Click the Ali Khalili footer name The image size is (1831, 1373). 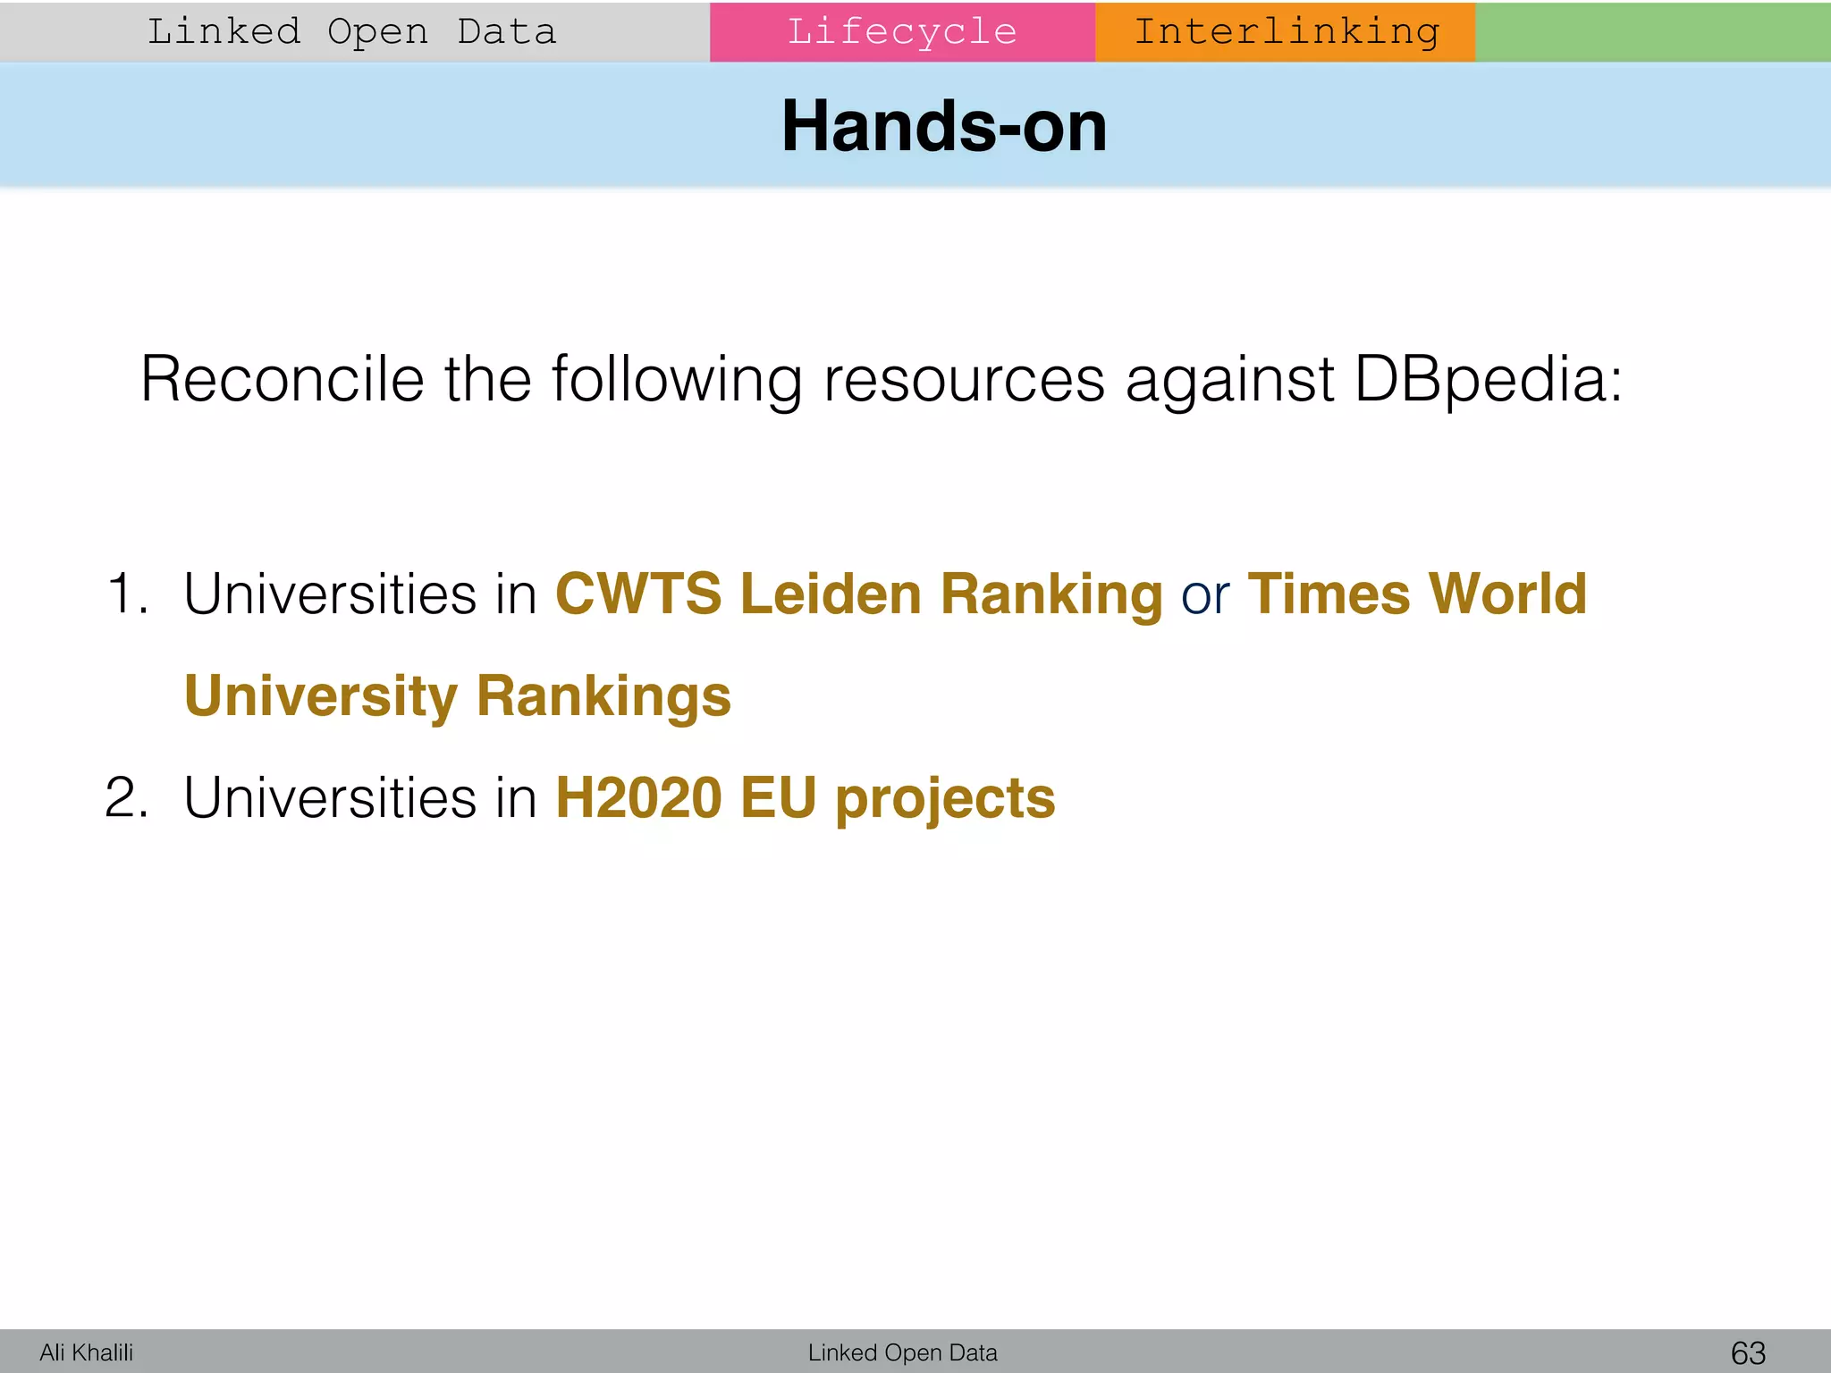(86, 1352)
